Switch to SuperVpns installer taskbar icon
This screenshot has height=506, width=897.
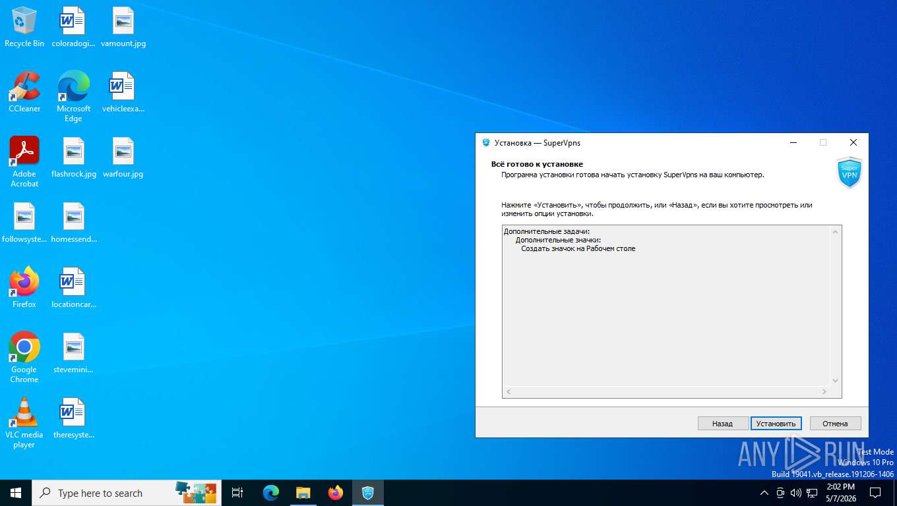[x=368, y=493]
